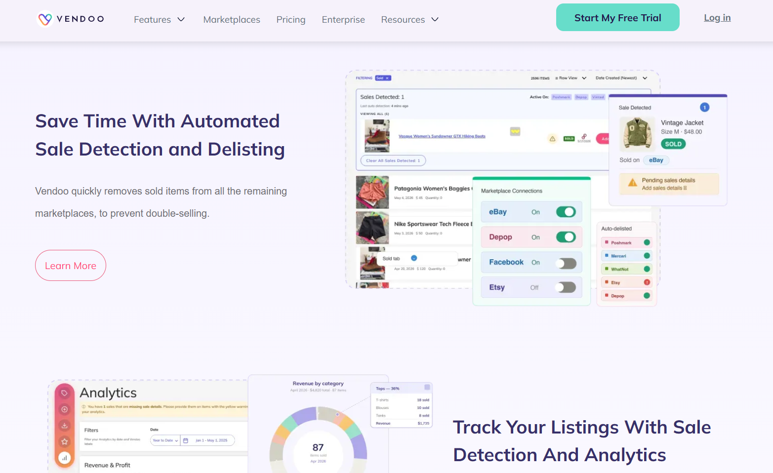
Task: Click the Features nav label
Action: (x=152, y=20)
